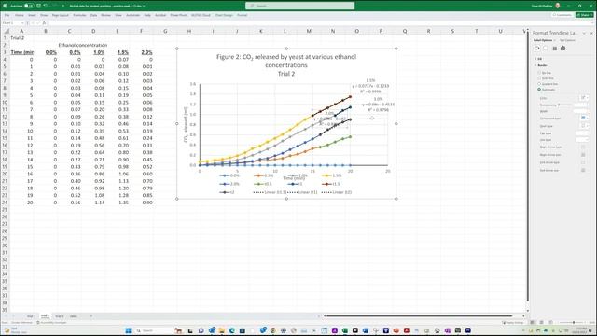This screenshot has width=597, height=336.
Task: Click the Comments button
Action: tap(562, 15)
